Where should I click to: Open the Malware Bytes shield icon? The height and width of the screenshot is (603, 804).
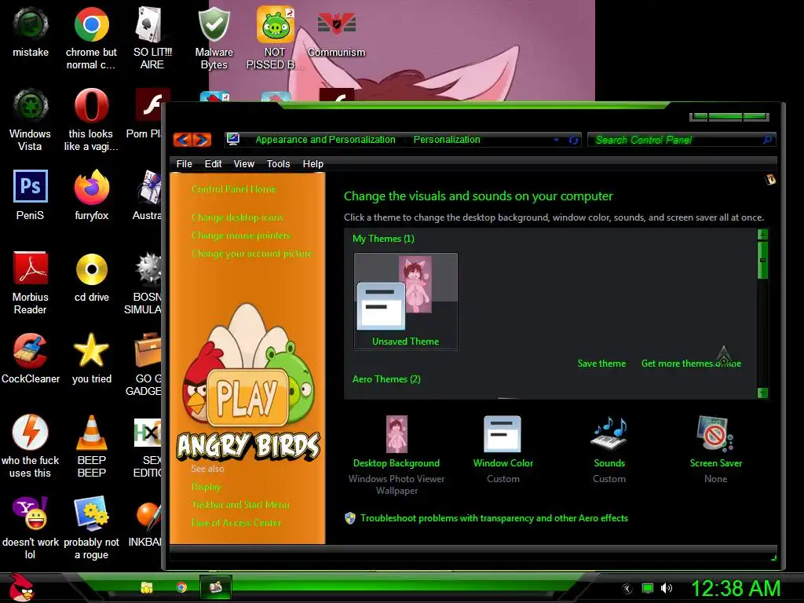point(214,38)
